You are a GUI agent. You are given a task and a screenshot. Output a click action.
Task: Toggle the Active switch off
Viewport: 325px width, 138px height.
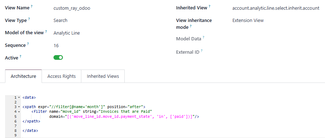(58, 58)
